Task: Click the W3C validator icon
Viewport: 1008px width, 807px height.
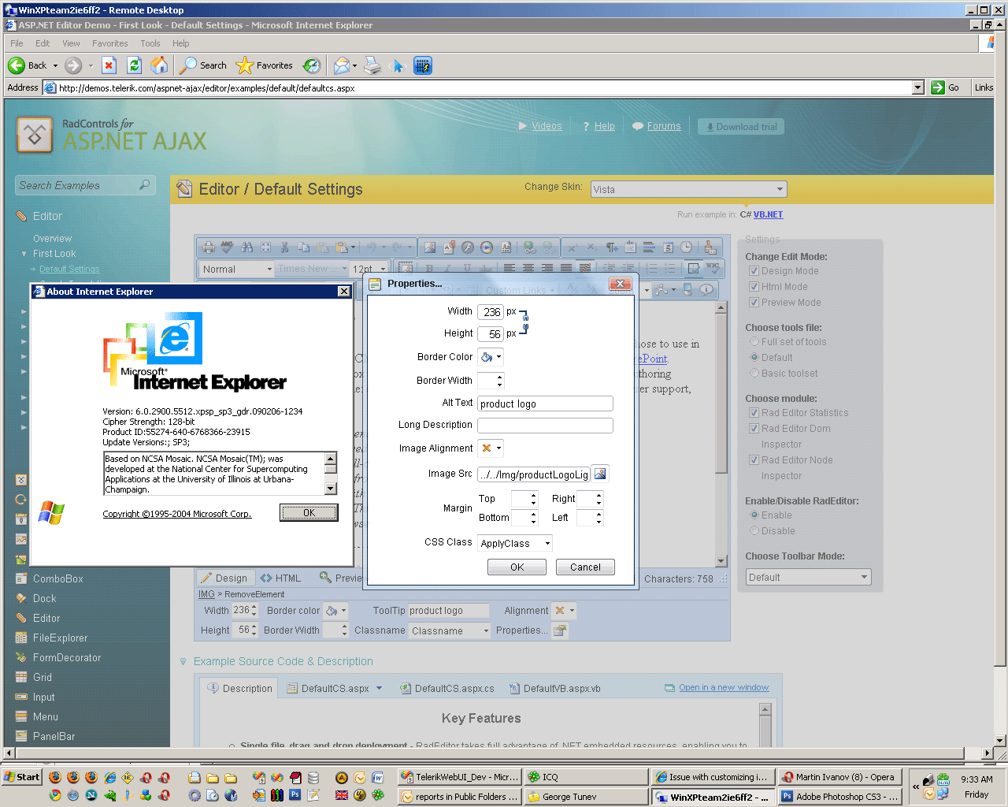Action: [713, 269]
